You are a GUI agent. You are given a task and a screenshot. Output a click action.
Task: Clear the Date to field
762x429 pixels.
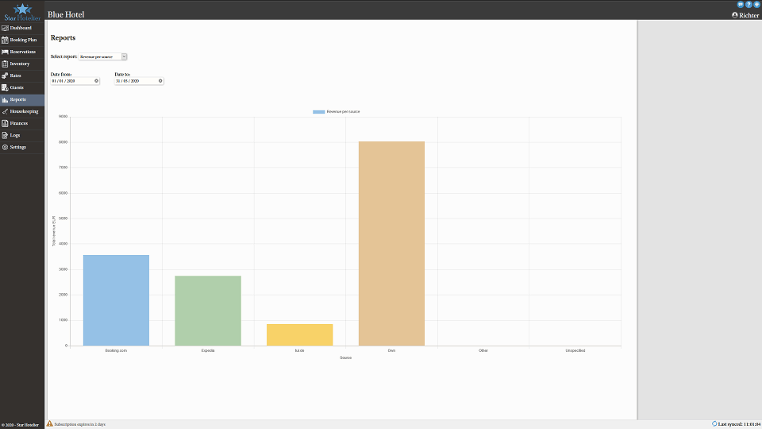point(160,81)
